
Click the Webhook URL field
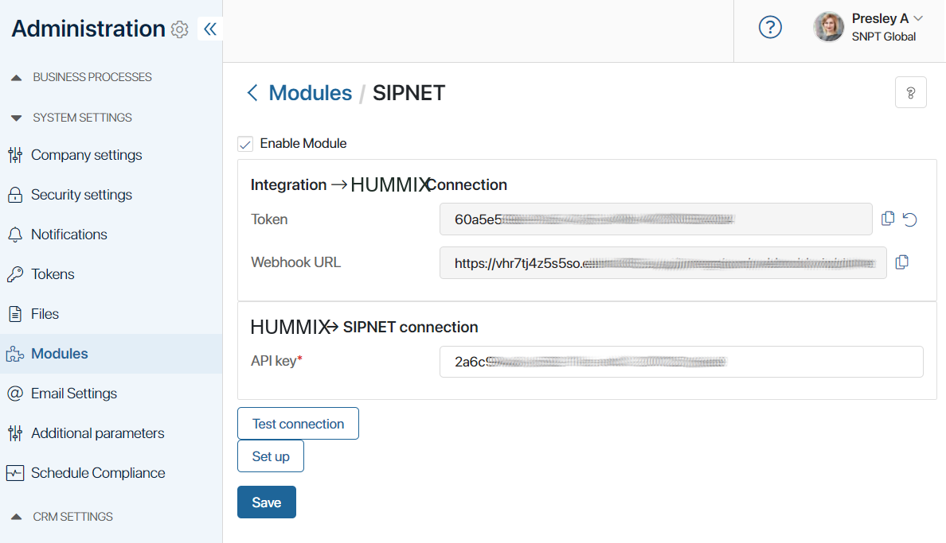point(663,263)
